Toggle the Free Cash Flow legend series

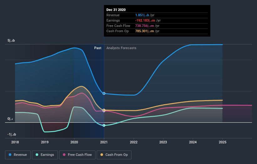[77, 155]
